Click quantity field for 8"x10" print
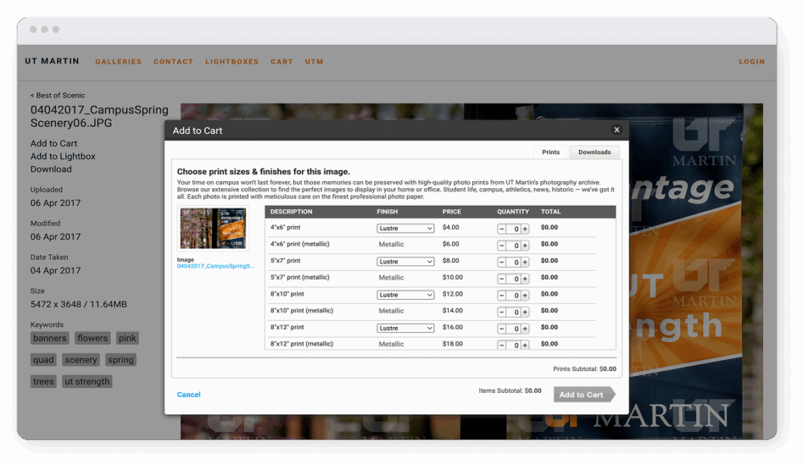 click(x=514, y=296)
